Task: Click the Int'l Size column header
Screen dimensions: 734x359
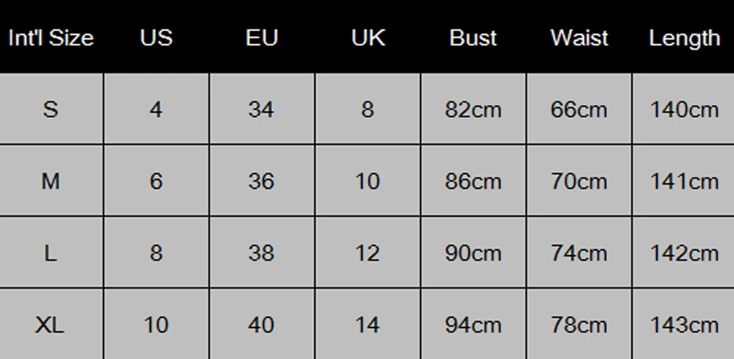Action: coord(51,38)
